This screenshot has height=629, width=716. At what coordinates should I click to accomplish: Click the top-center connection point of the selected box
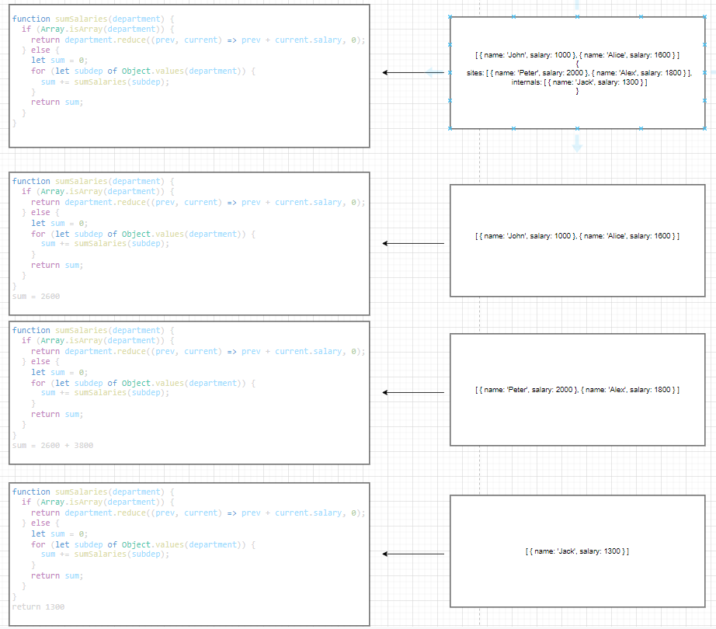[577, 17]
